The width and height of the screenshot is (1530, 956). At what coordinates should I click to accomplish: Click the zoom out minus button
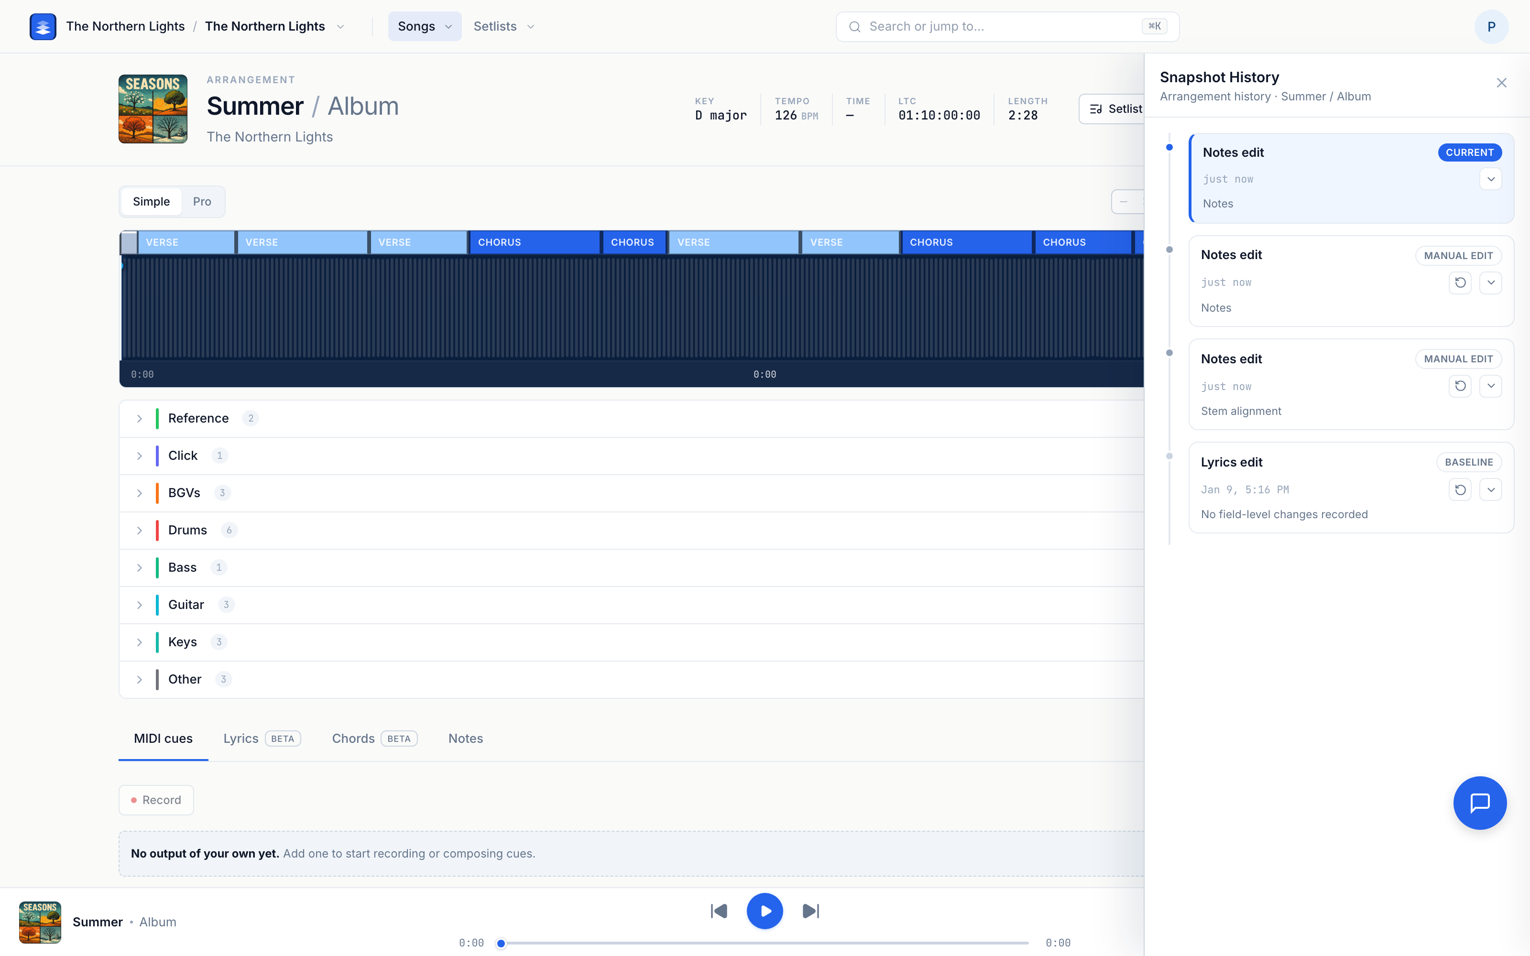(x=1124, y=202)
